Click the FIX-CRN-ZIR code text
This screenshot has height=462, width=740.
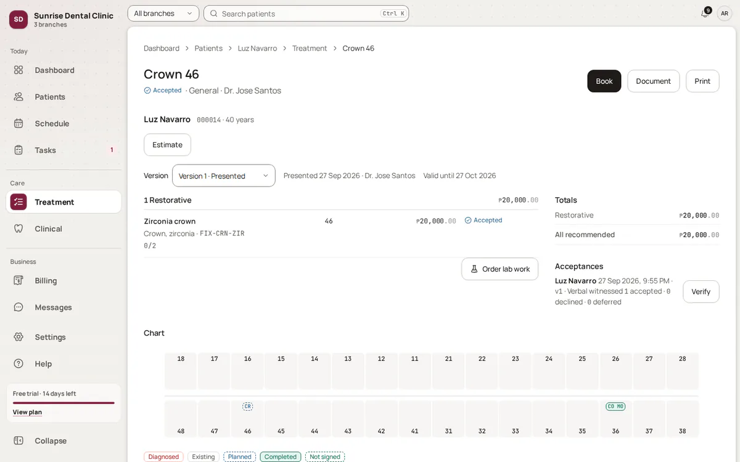click(x=222, y=233)
